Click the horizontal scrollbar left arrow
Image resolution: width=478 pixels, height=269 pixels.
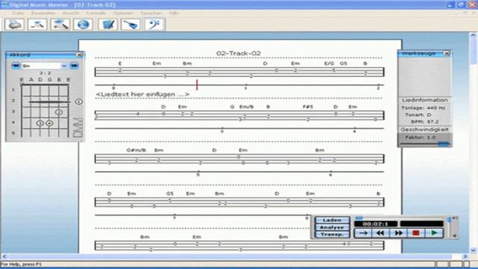click(x=4, y=256)
